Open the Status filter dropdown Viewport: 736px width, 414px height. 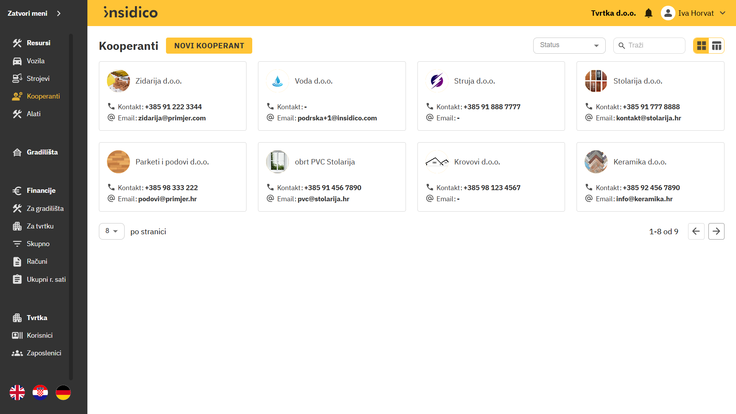(x=569, y=46)
